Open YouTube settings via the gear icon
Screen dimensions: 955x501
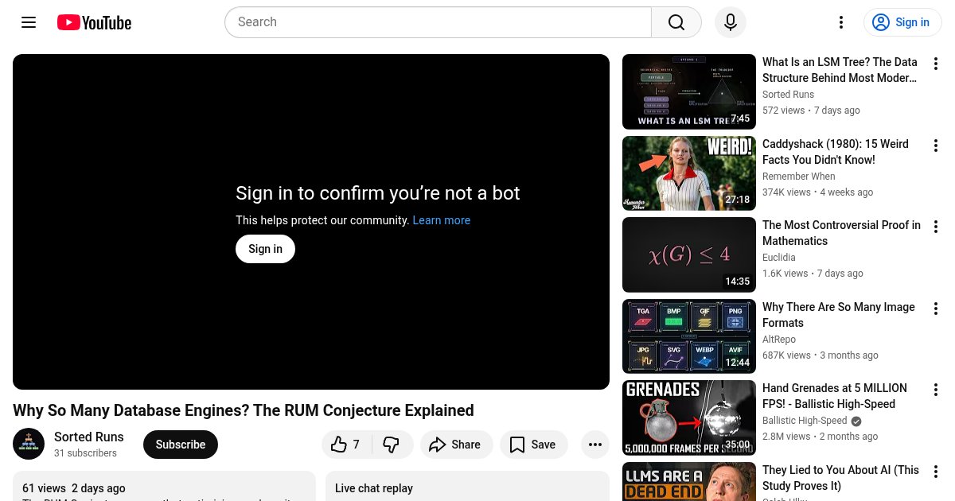(841, 22)
